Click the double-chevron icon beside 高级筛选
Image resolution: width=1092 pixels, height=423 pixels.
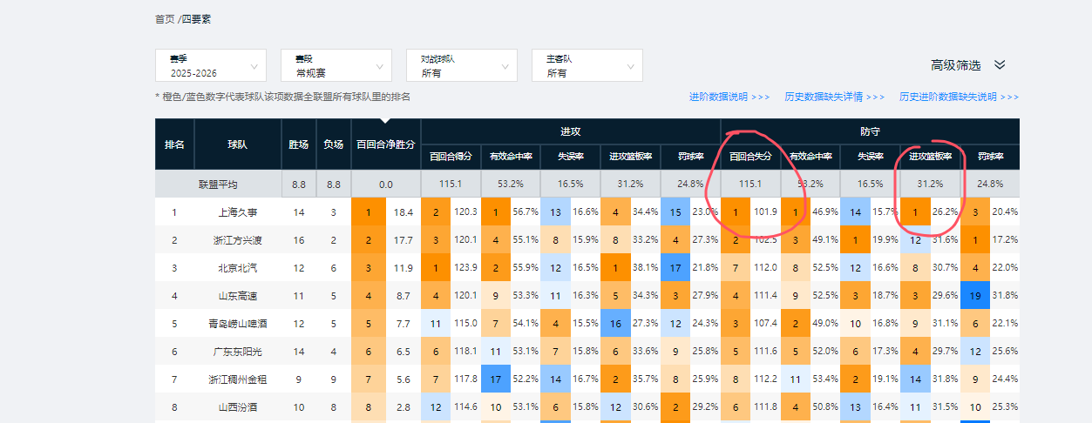coord(1000,65)
